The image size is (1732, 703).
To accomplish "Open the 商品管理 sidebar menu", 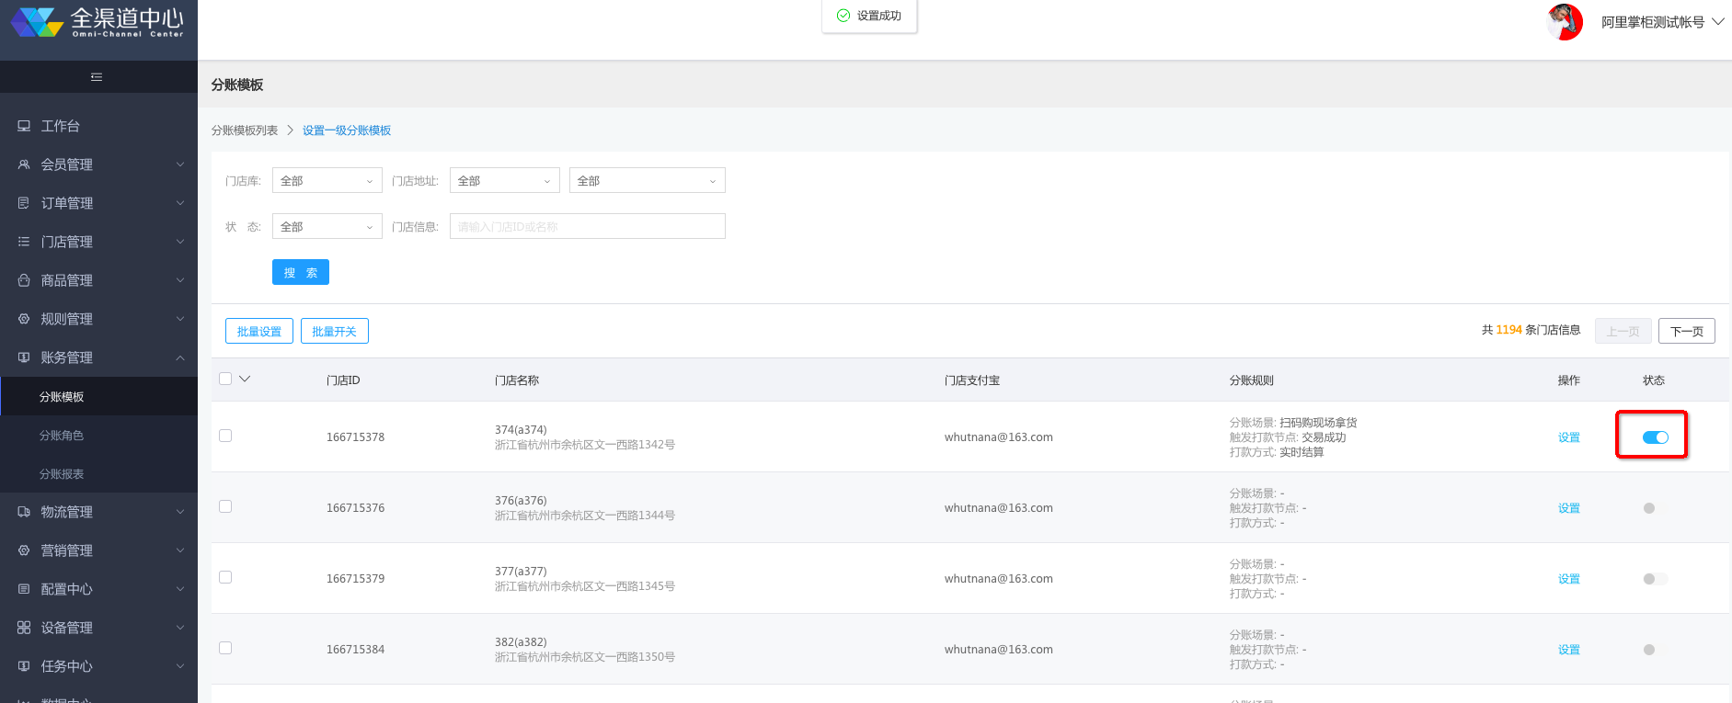I will click(98, 280).
